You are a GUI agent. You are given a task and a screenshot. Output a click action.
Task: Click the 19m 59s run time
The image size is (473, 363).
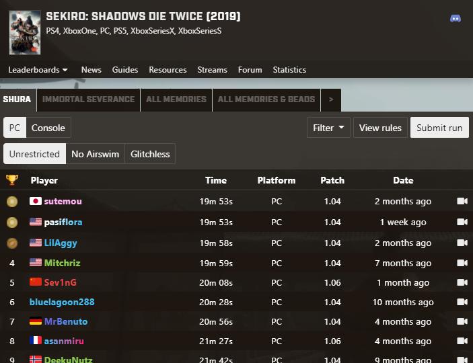(x=216, y=264)
